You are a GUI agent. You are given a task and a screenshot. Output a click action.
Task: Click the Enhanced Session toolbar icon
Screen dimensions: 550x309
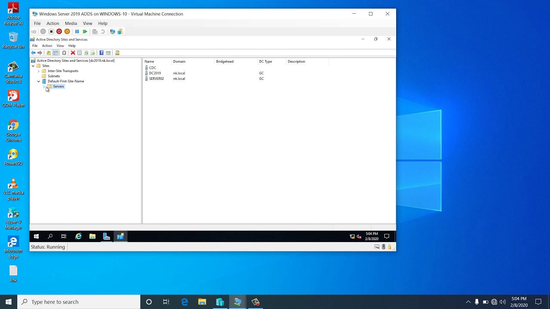click(x=113, y=31)
